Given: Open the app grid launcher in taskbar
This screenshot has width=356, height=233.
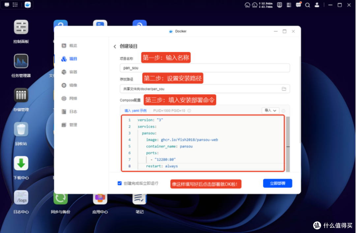Looking at the screenshot, I should tap(15, 5).
